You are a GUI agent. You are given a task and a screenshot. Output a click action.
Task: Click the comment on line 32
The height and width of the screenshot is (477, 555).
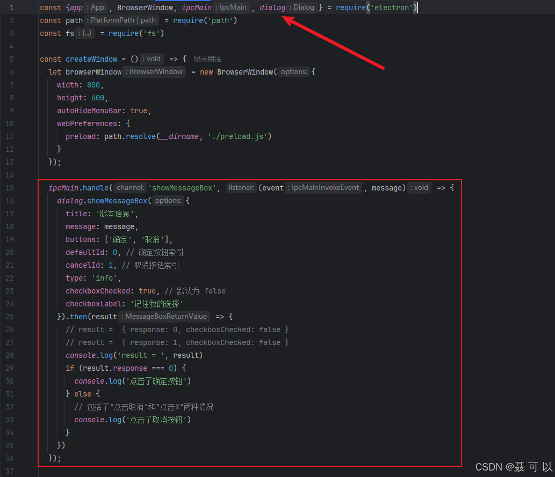[144, 407]
